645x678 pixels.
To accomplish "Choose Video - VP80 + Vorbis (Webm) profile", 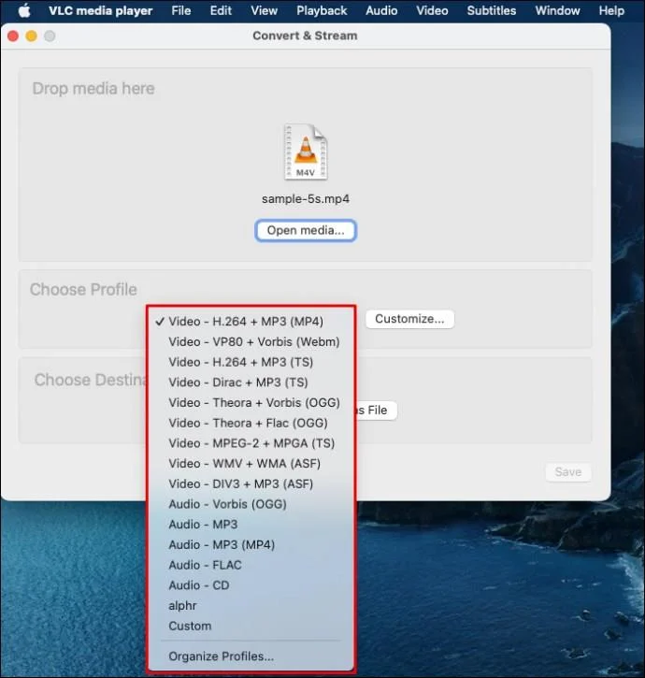I will (x=251, y=341).
